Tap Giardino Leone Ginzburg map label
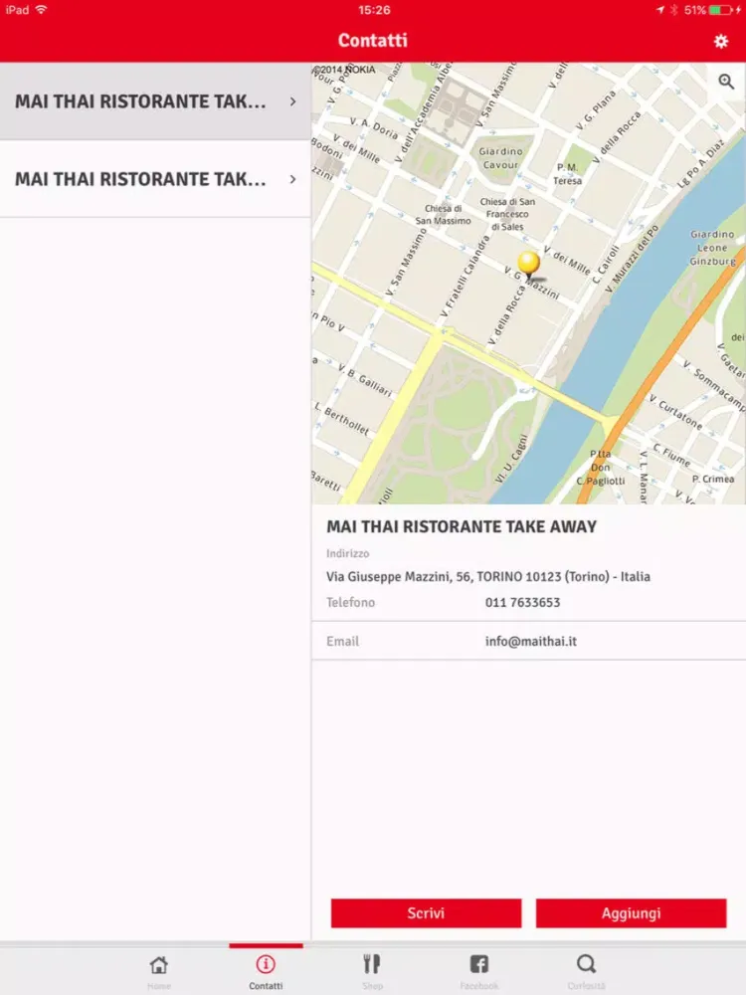Viewport: 746px width, 995px height. click(713, 248)
